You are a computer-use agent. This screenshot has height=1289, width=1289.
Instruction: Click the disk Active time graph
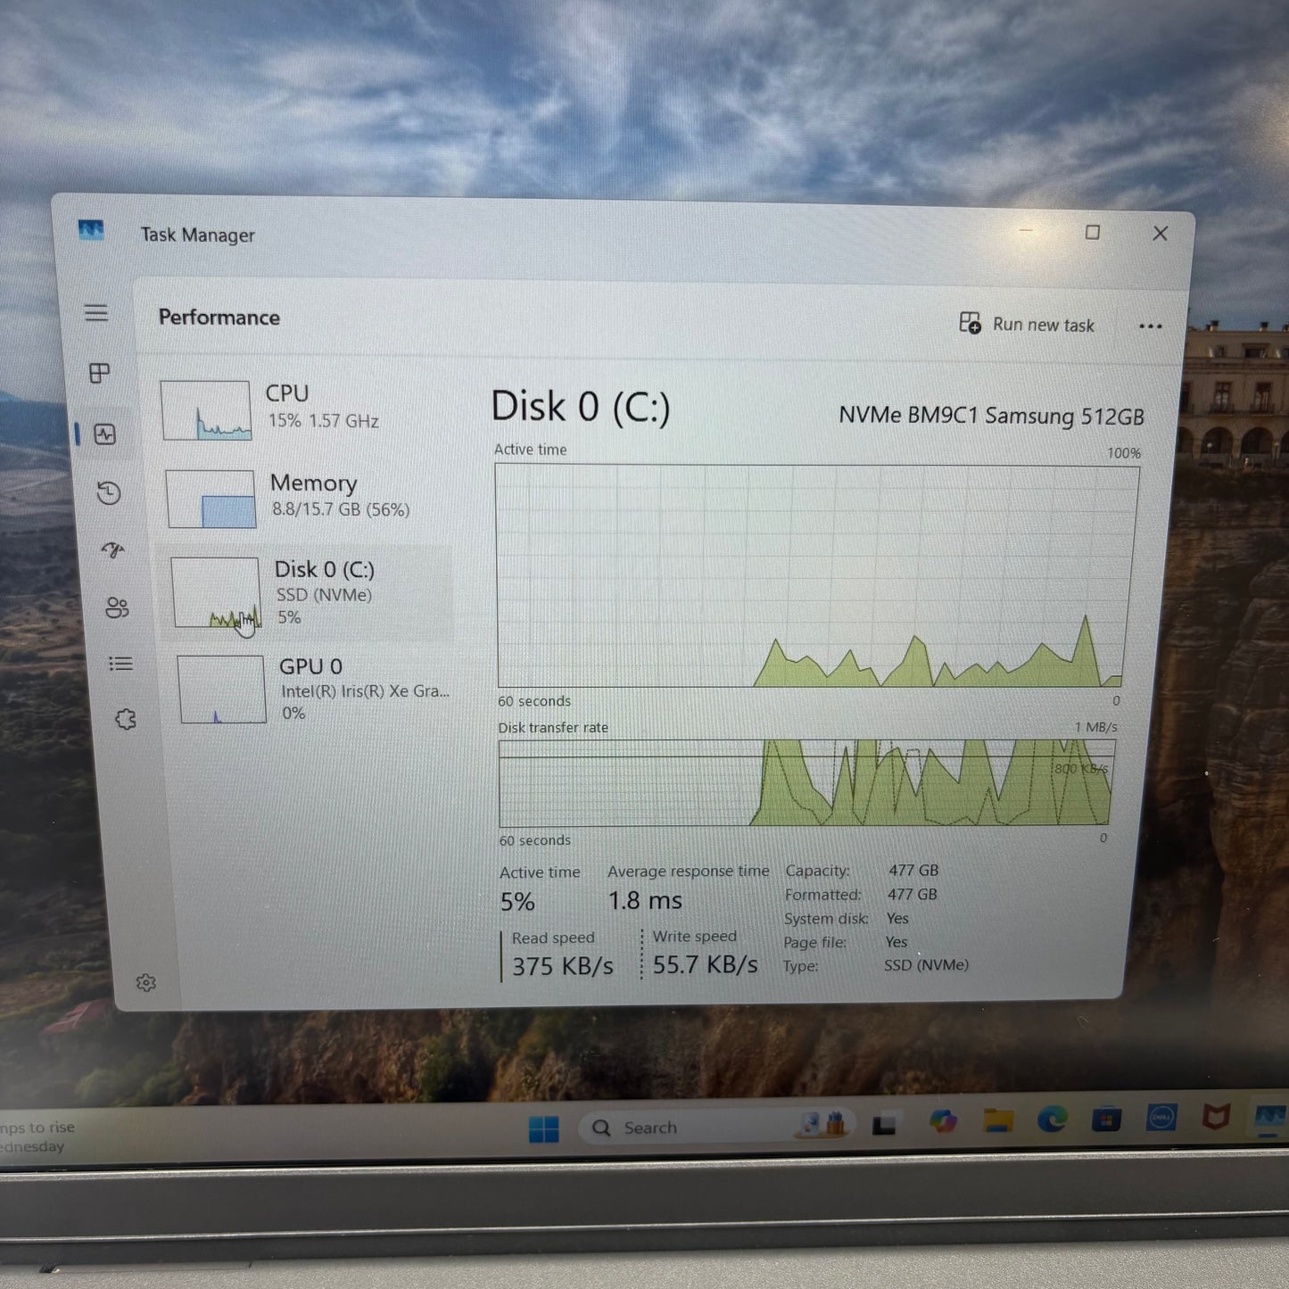816,576
